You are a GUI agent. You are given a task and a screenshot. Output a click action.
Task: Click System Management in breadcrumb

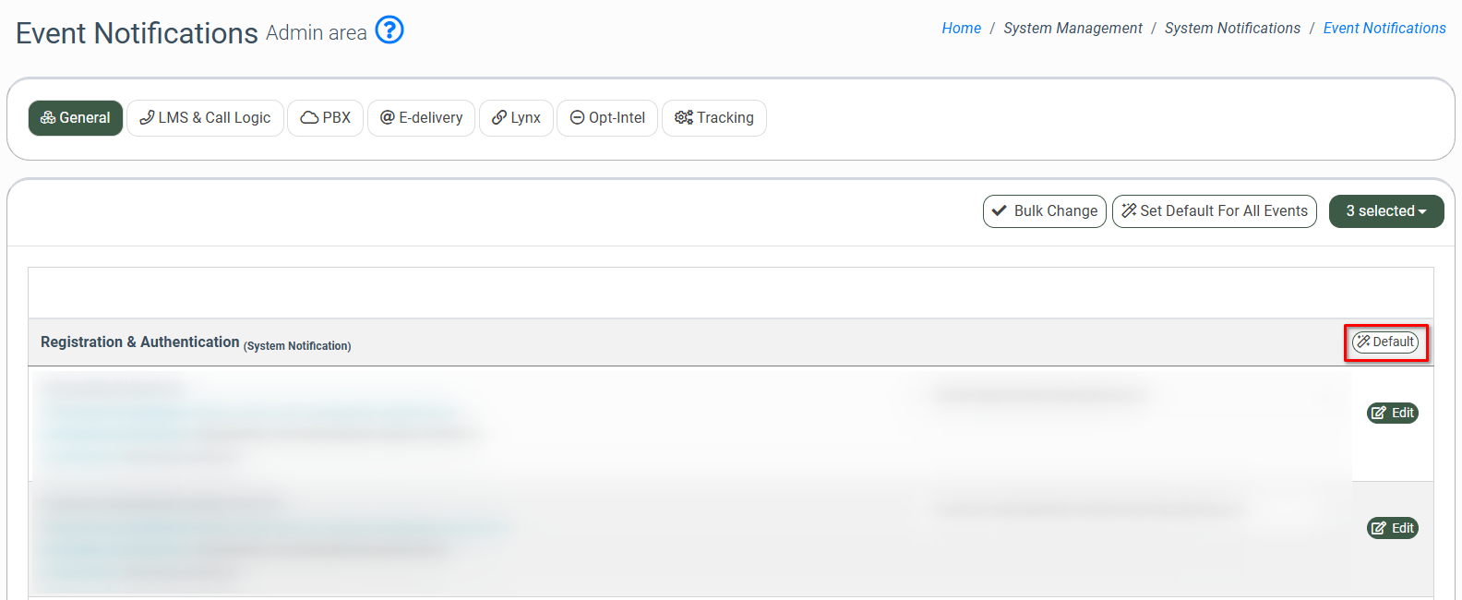pyautogui.click(x=1073, y=29)
